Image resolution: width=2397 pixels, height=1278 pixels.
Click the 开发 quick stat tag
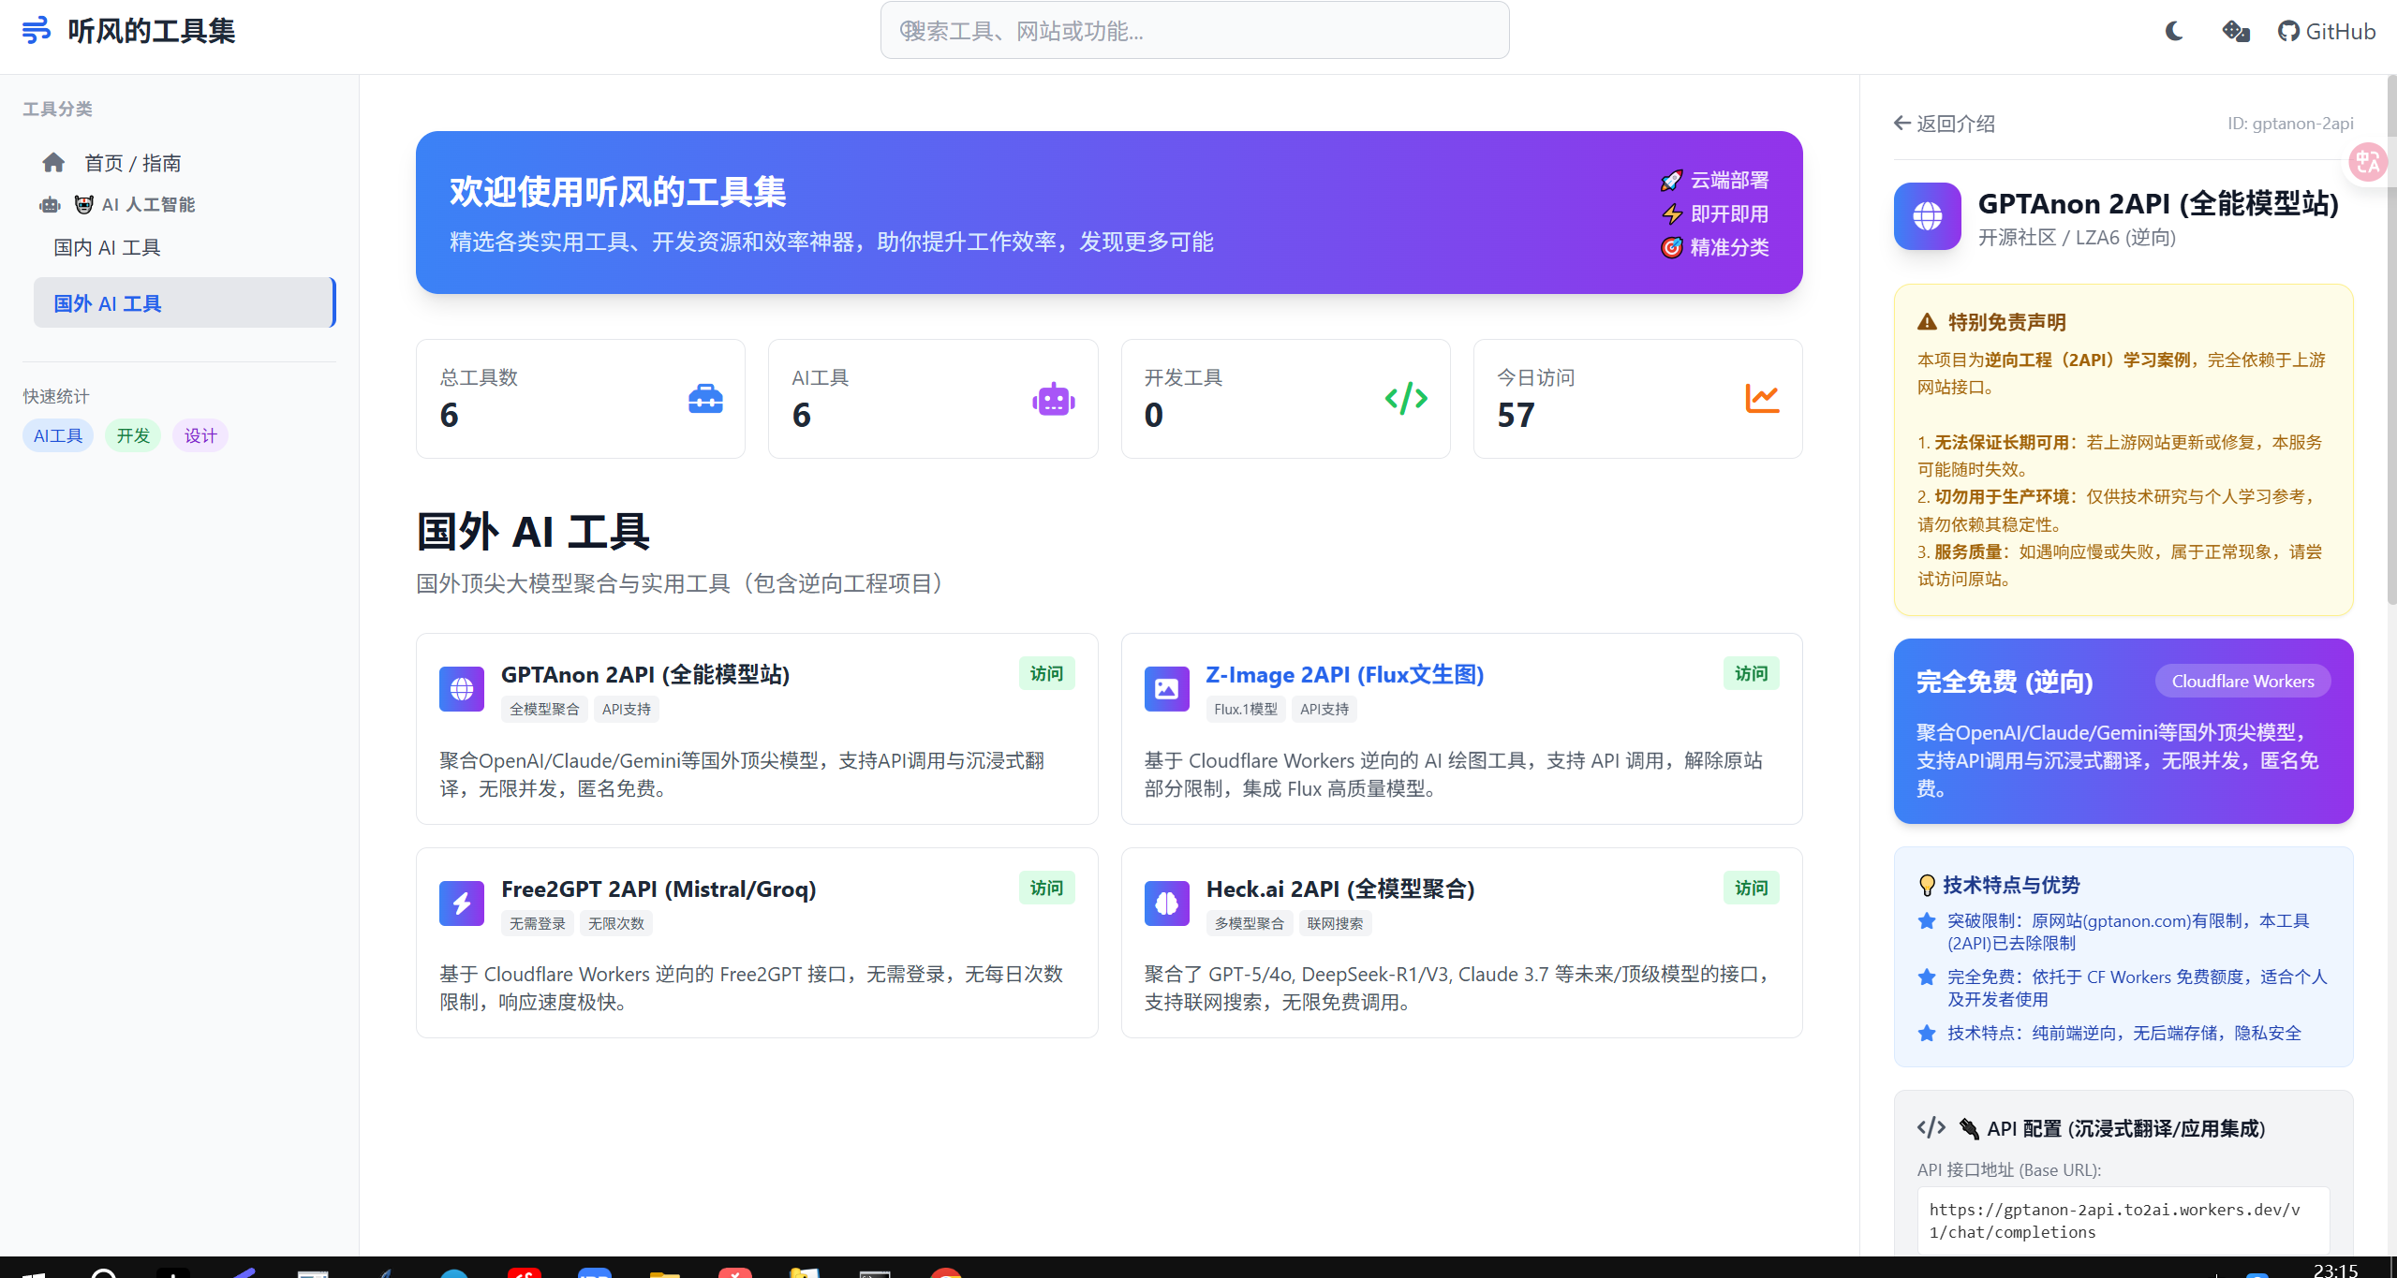coord(133,435)
